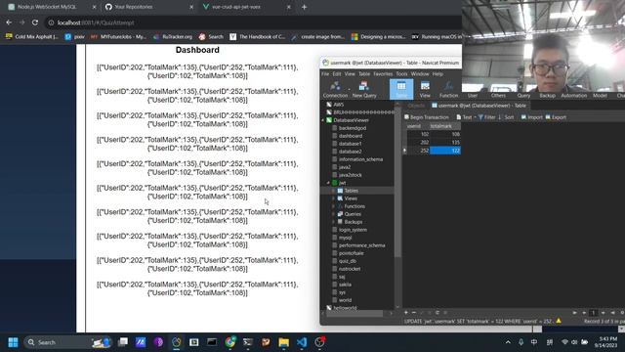Image resolution: width=625 pixels, height=352 pixels.
Task: Start a New Query in Navicat
Action: tap(364, 89)
